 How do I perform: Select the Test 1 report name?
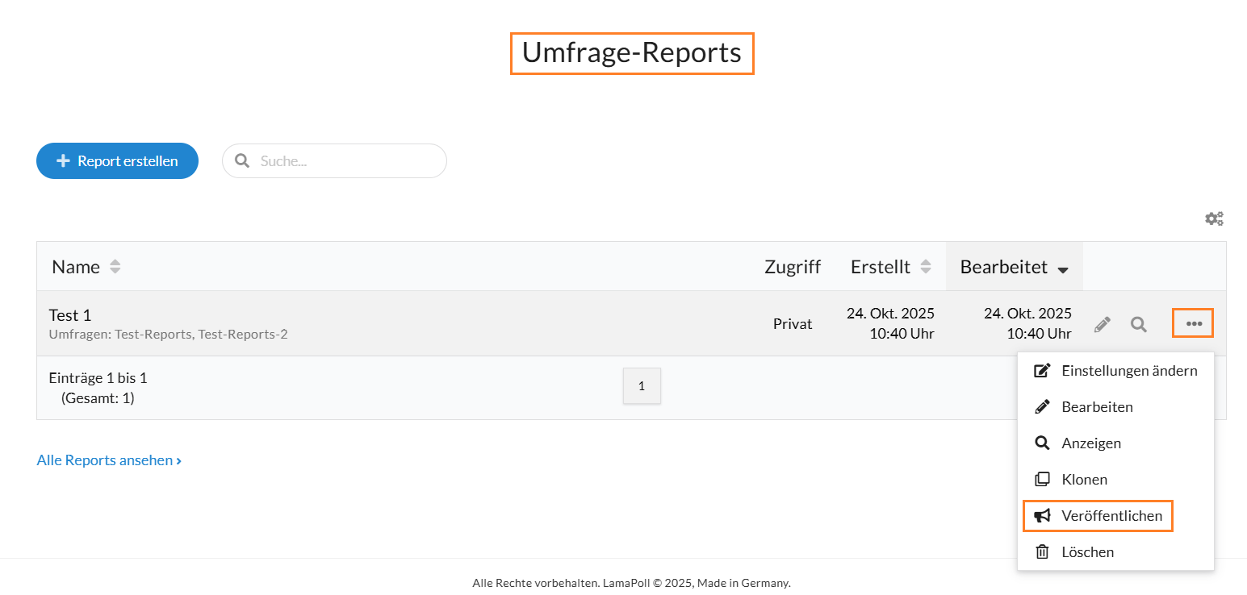pyautogui.click(x=69, y=314)
